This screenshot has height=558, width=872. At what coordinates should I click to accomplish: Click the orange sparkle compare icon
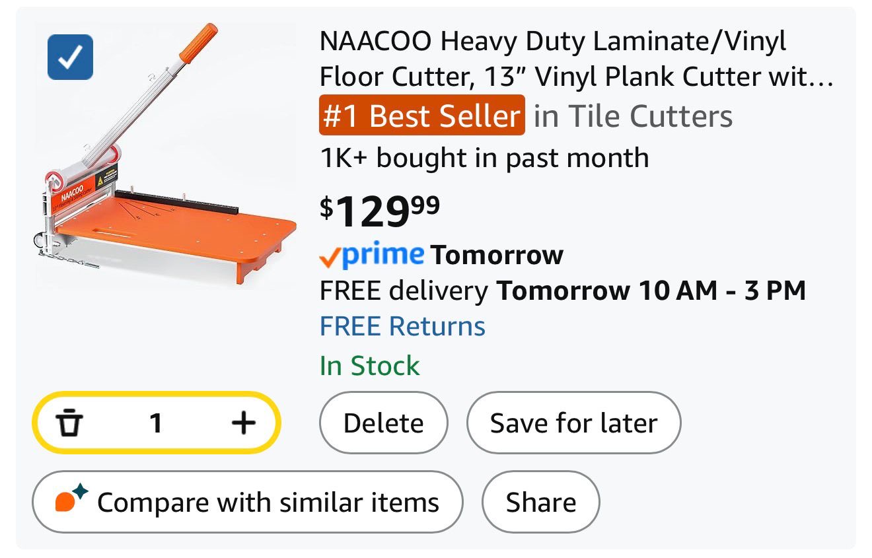70,499
